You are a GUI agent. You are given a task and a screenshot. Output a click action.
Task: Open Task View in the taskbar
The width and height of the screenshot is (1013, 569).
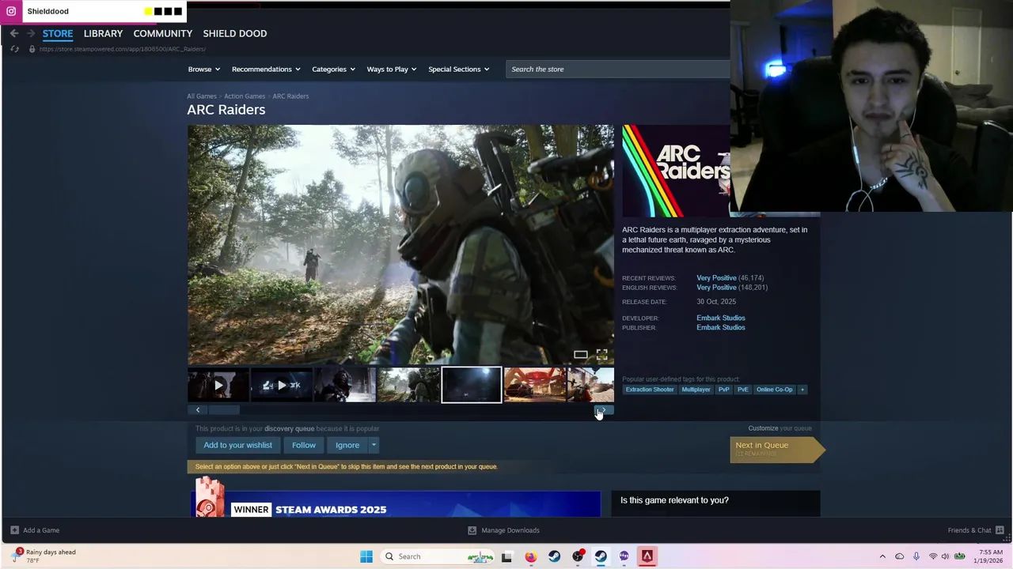click(506, 556)
